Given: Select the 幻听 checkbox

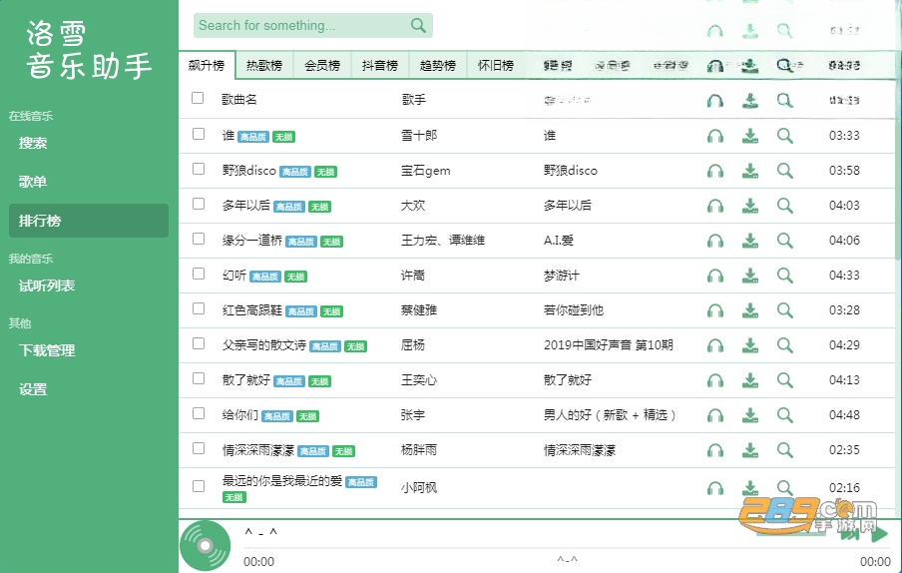Looking at the screenshot, I should coord(199,274).
